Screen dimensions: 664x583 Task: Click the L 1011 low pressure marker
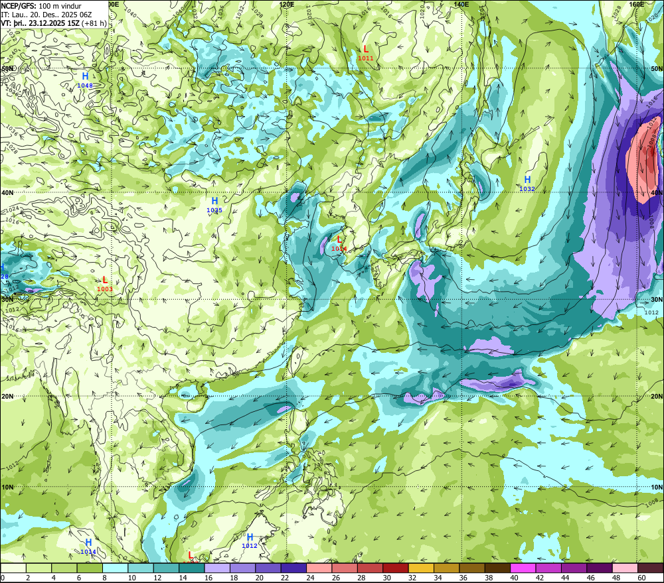[366, 53]
